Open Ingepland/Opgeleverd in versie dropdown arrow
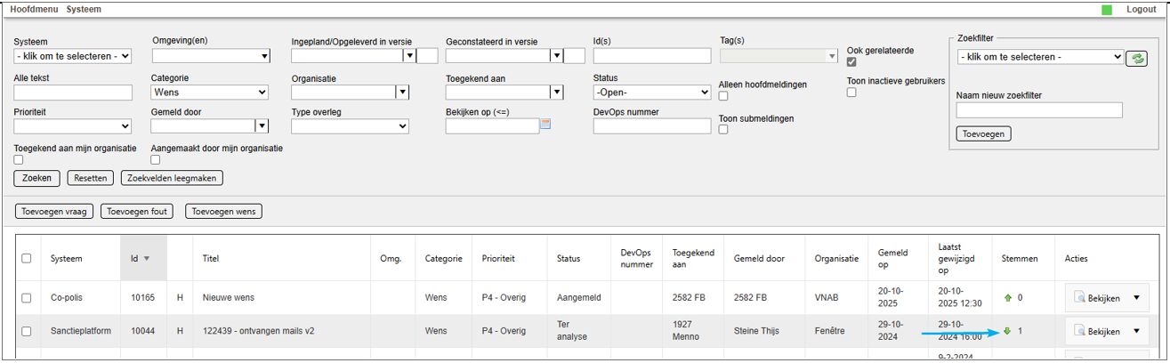The width and height of the screenshot is (1170, 363). (x=409, y=56)
